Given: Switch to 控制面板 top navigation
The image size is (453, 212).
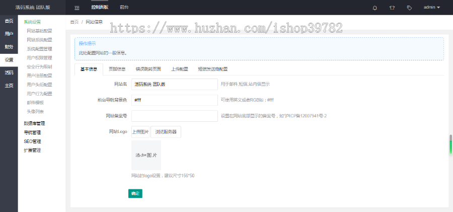Looking at the screenshot, I should click(100, 7).
